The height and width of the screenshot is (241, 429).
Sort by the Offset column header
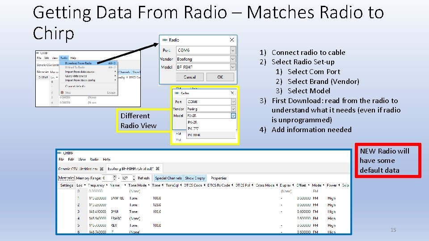[303, 185]
